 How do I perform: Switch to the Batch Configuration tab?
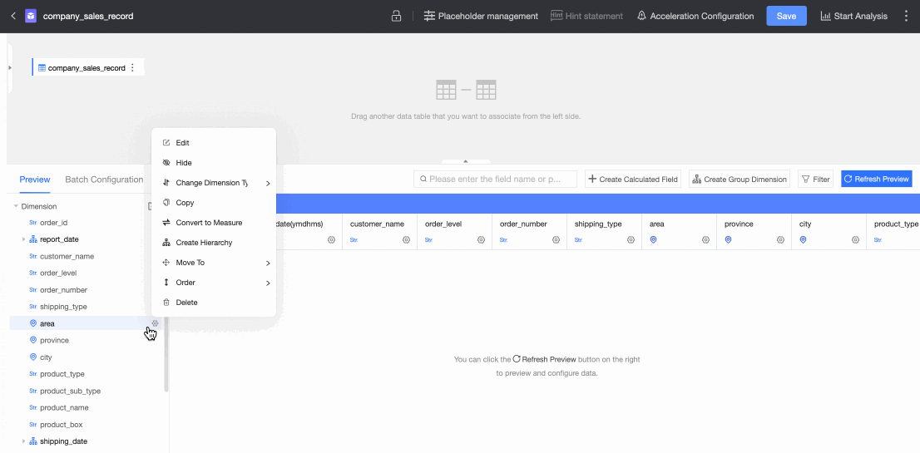click(x=104, y=180)
